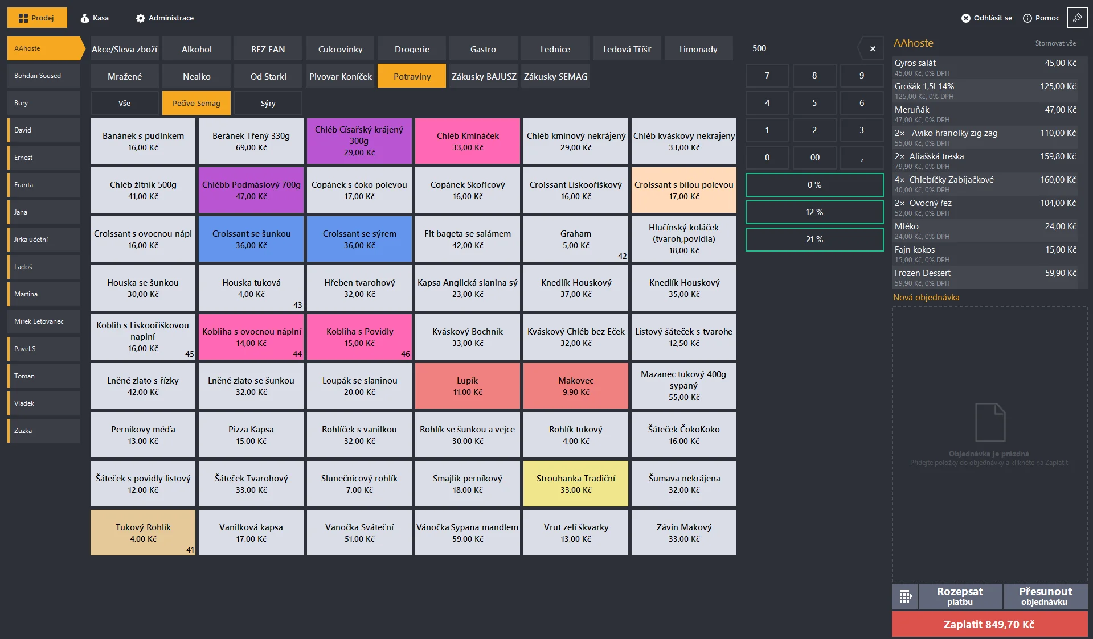1093x639 pixels.
Task: Add Croissant se šunkou to order
Action: coord(251,239)
